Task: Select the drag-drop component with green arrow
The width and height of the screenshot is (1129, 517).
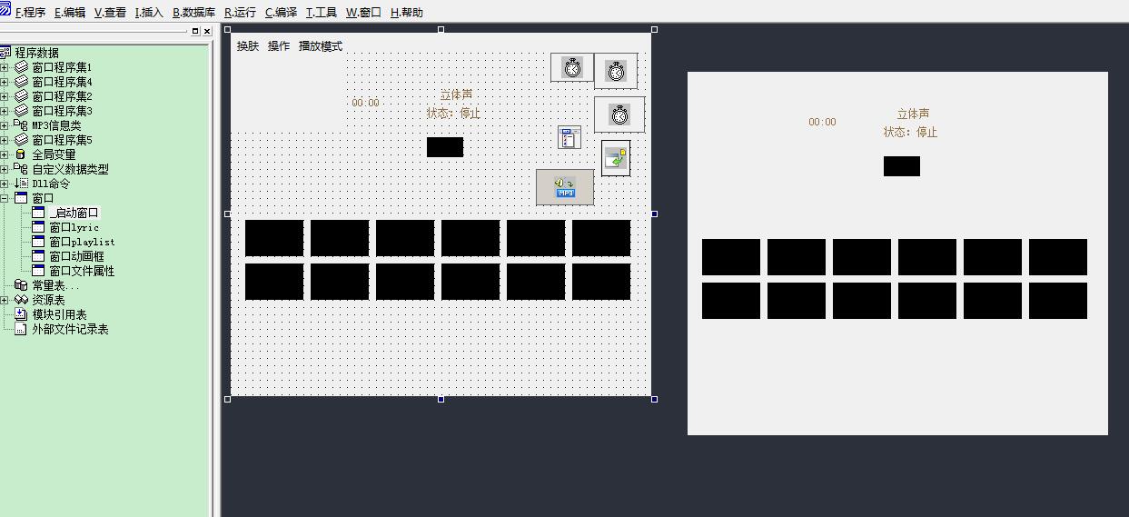Action: 616,158
